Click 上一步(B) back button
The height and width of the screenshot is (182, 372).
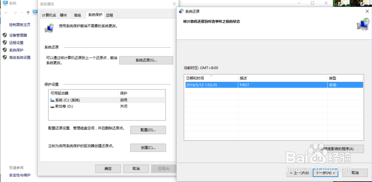point(299,173)
